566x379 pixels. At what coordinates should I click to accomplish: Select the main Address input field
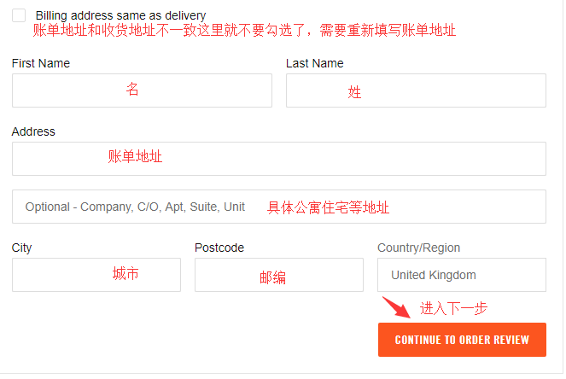(x=278, y=159)
